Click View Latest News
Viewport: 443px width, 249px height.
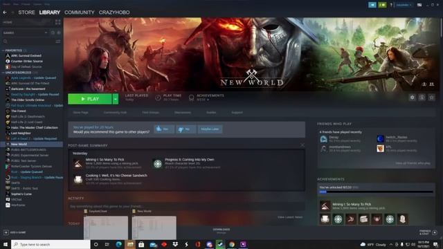(290, 217)
